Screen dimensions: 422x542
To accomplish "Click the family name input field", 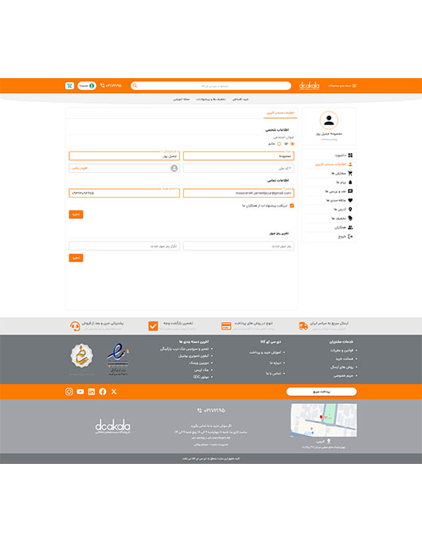I will point(124,156).
